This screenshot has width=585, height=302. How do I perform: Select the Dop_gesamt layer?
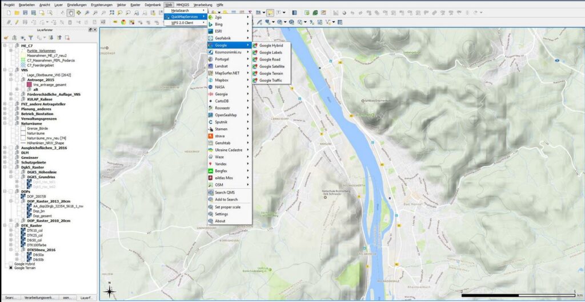[41, 216]
